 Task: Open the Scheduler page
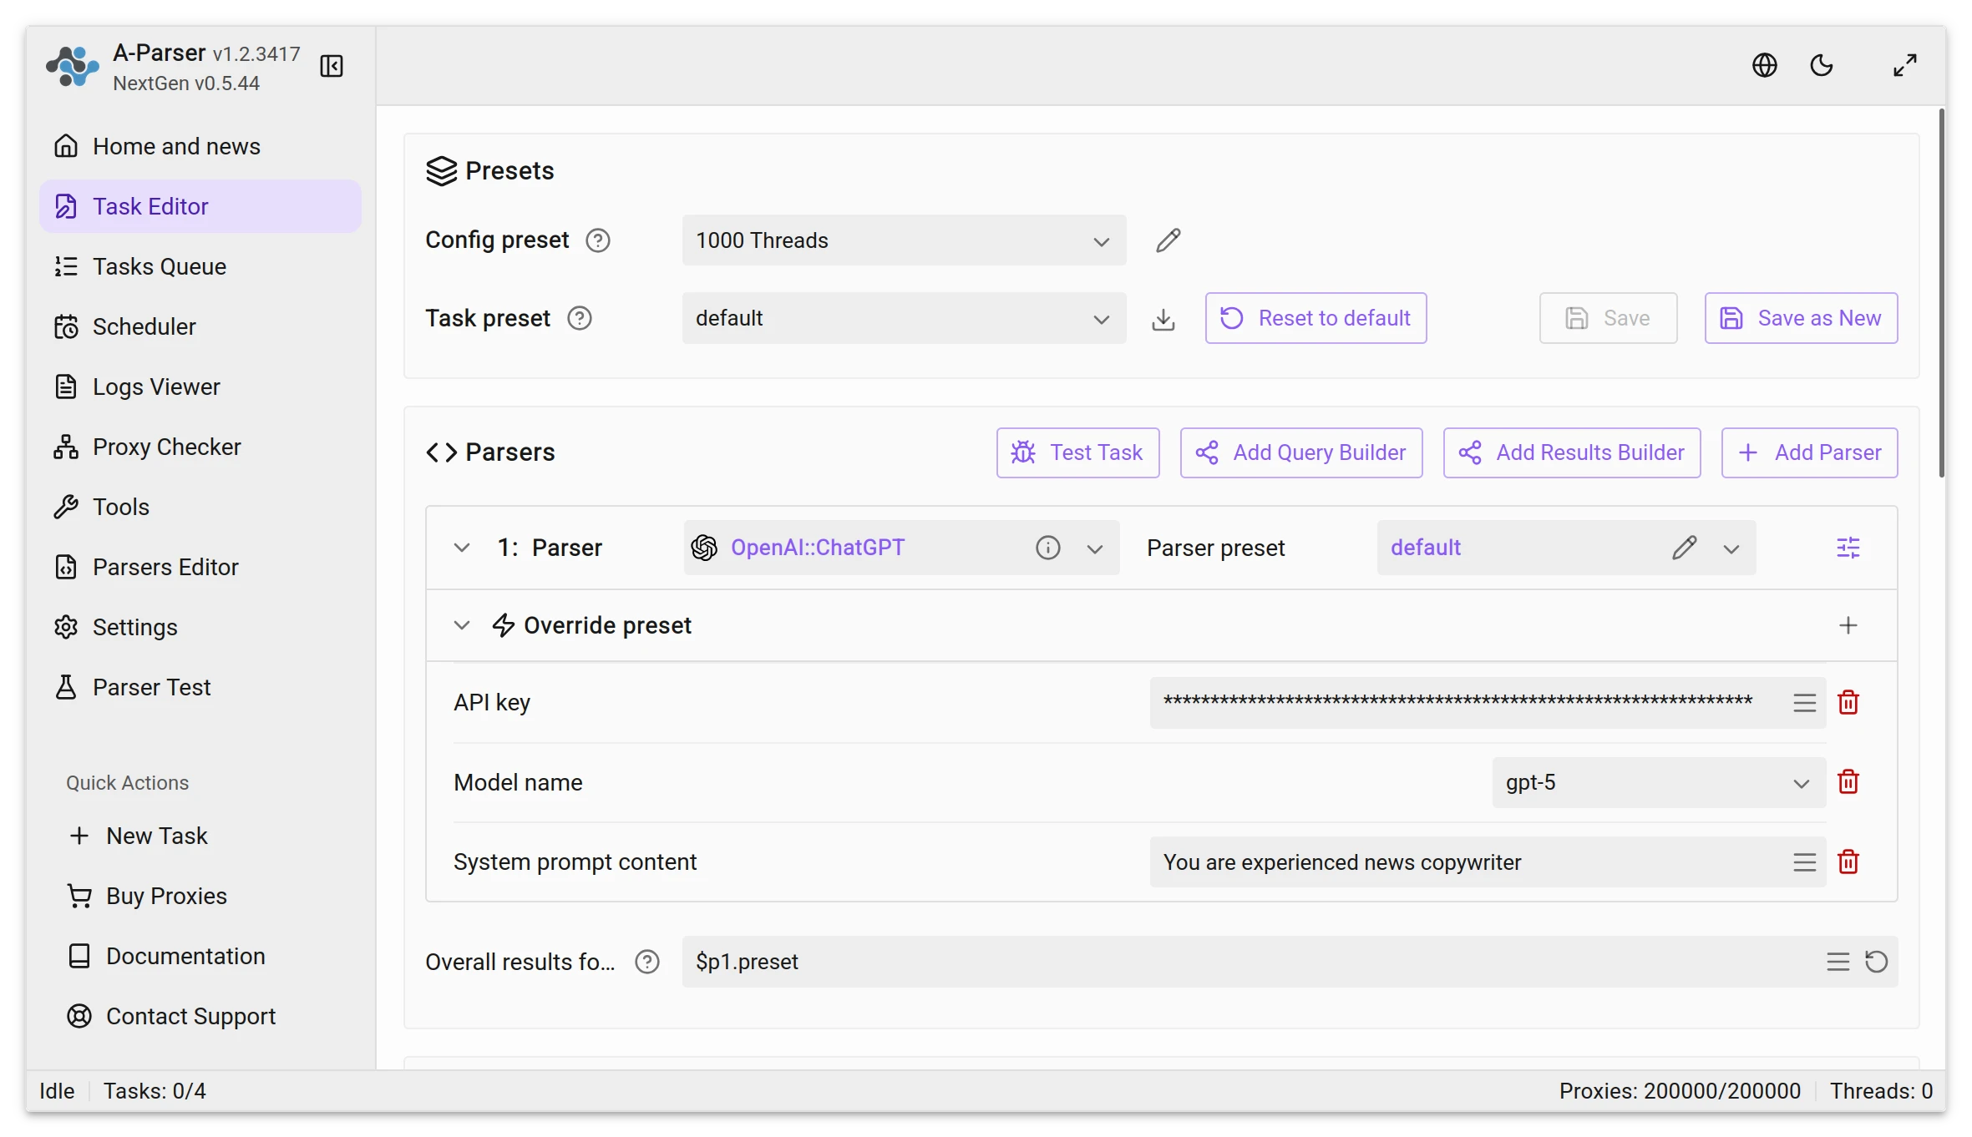(x=200, y=326)
